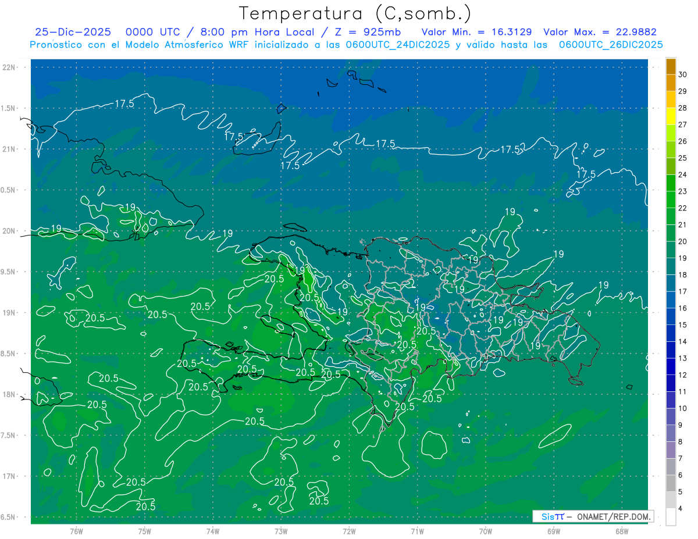Click the '70W' longitude label

tap(486, 531)
